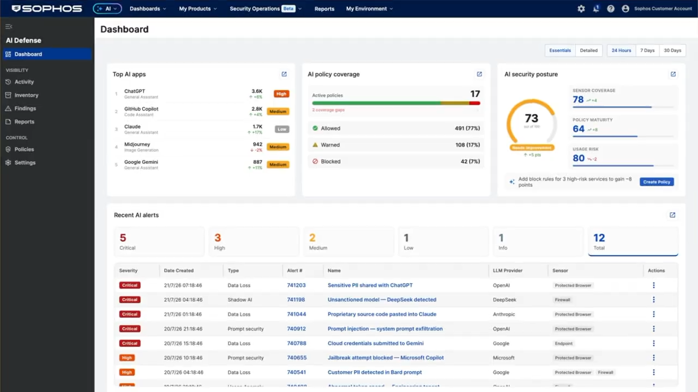Screen dimensions: 698x392
Task: Select the 24 Hours time range
Action: tap(621, 50)
